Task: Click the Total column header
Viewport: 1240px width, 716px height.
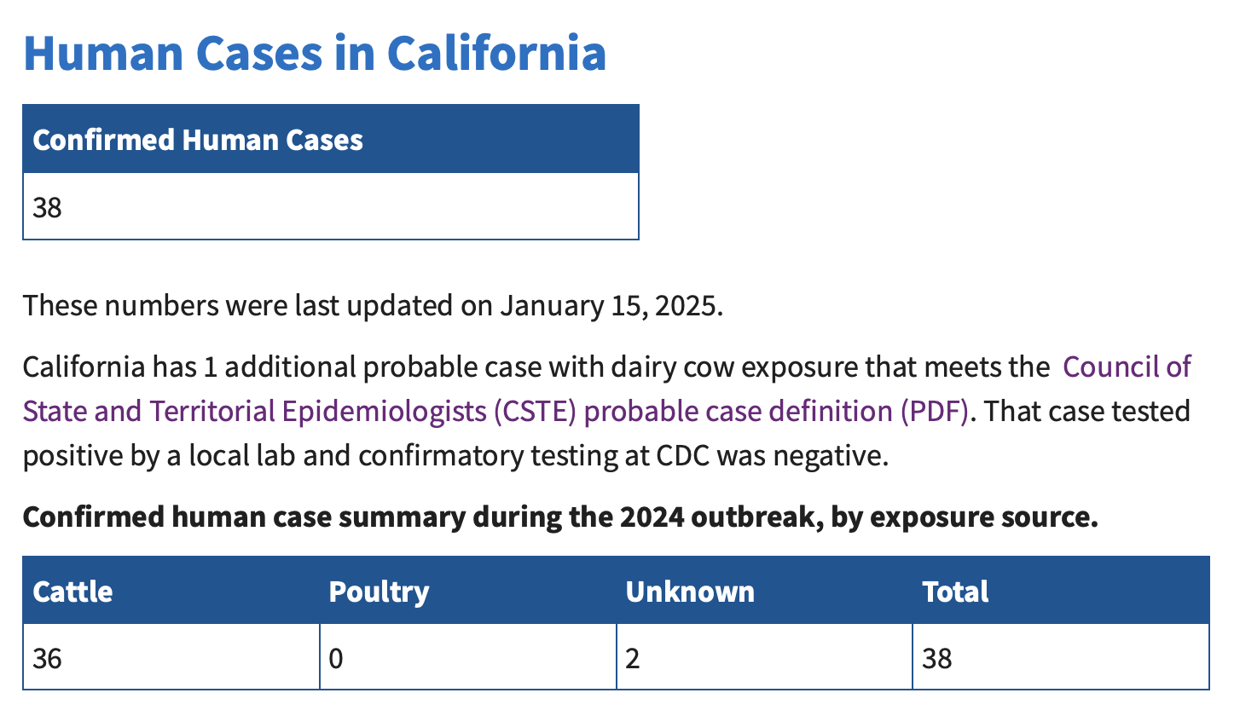Action: [1061, 591]
